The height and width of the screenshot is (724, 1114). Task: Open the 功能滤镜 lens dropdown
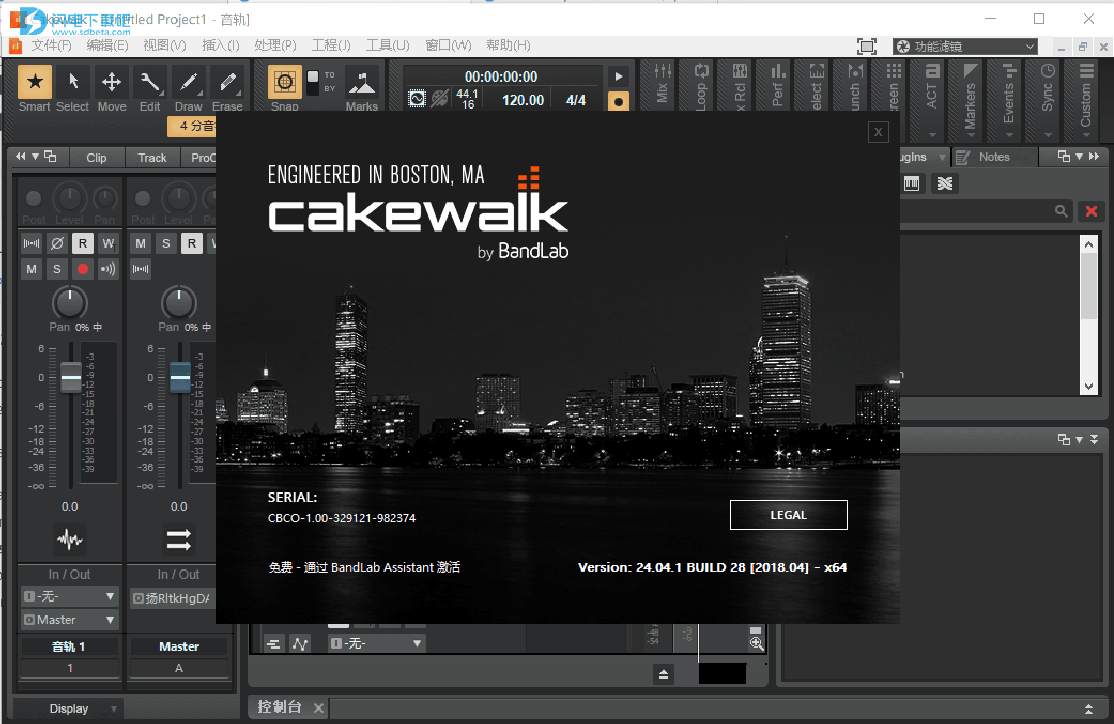[965, 47]
